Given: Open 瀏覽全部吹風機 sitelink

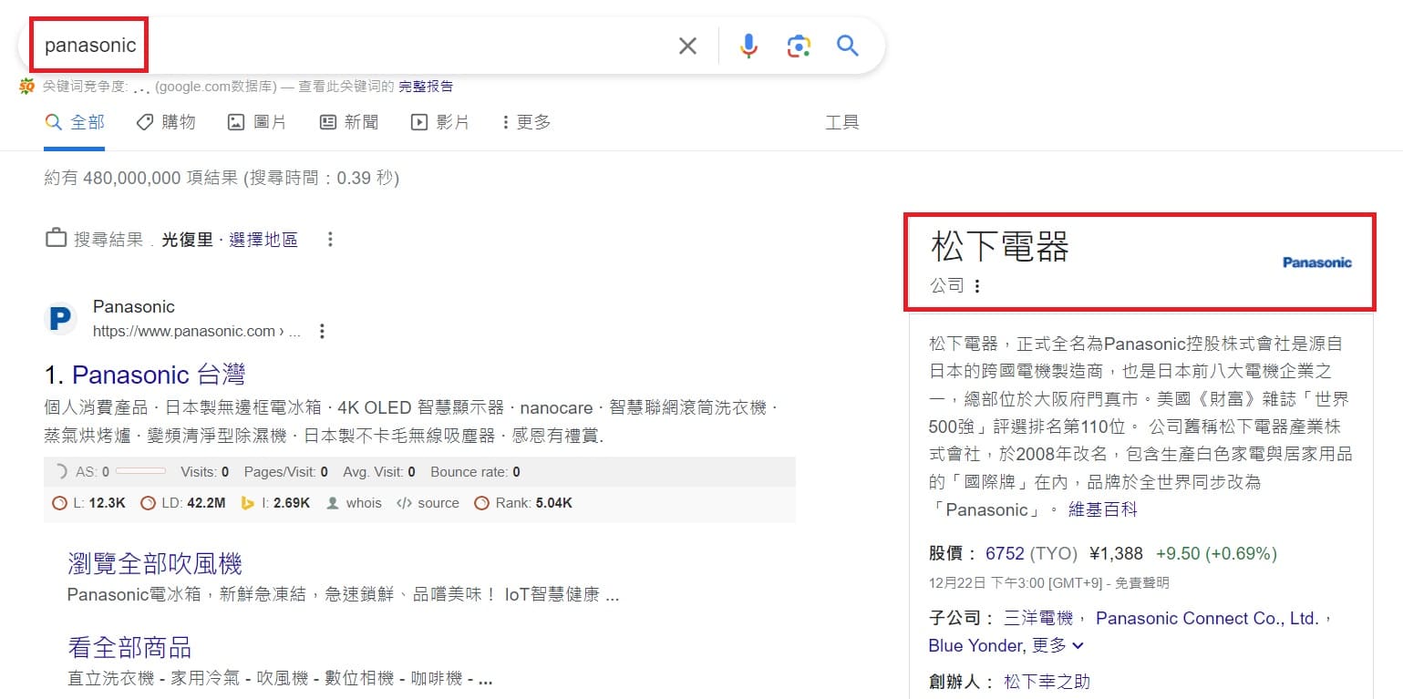Looking at the screenshot, I should tap(155, 563).
